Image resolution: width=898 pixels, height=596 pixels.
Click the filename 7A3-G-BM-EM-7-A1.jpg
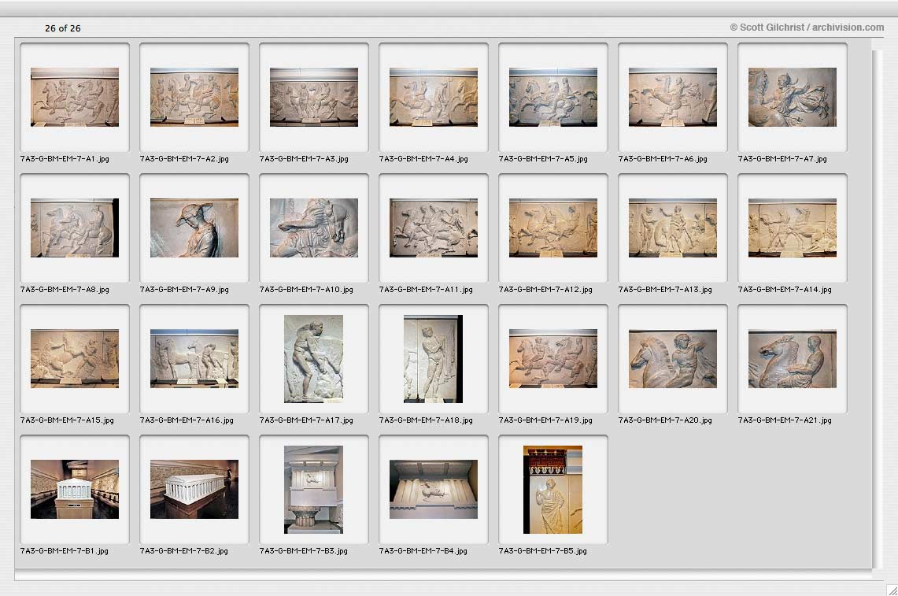tap(65, 159)
